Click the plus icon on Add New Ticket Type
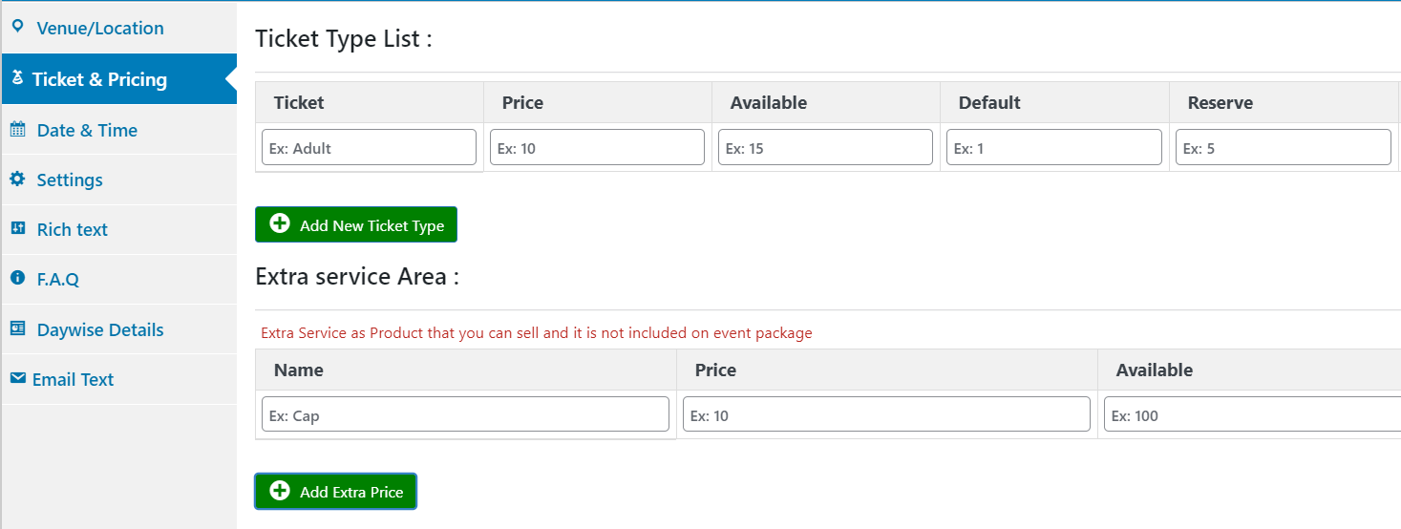1401x529 pixels. 280,223
